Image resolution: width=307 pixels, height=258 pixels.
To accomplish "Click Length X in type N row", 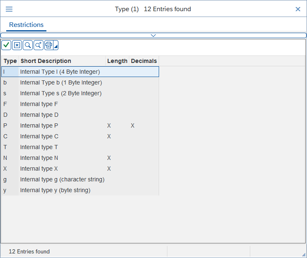I will click(109, 158).
